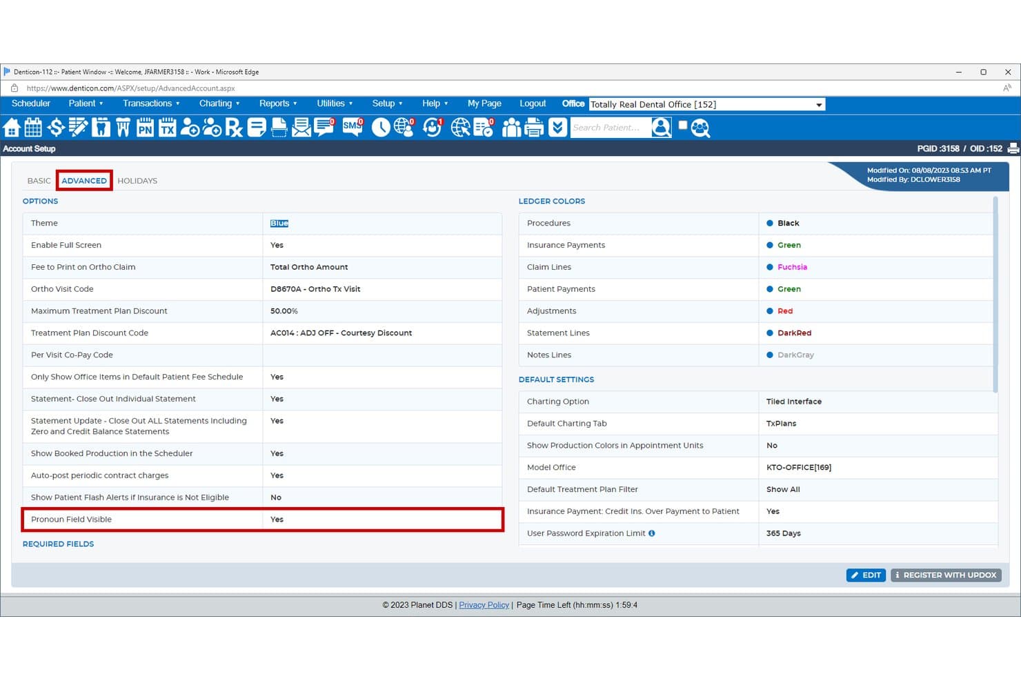Expand the Transactions menu
Image resolution: width=1021 pixels, height=681 pixels.
click(151, 103)
